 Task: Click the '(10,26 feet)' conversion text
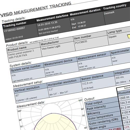pyautogui.click(x=88, y=88)
